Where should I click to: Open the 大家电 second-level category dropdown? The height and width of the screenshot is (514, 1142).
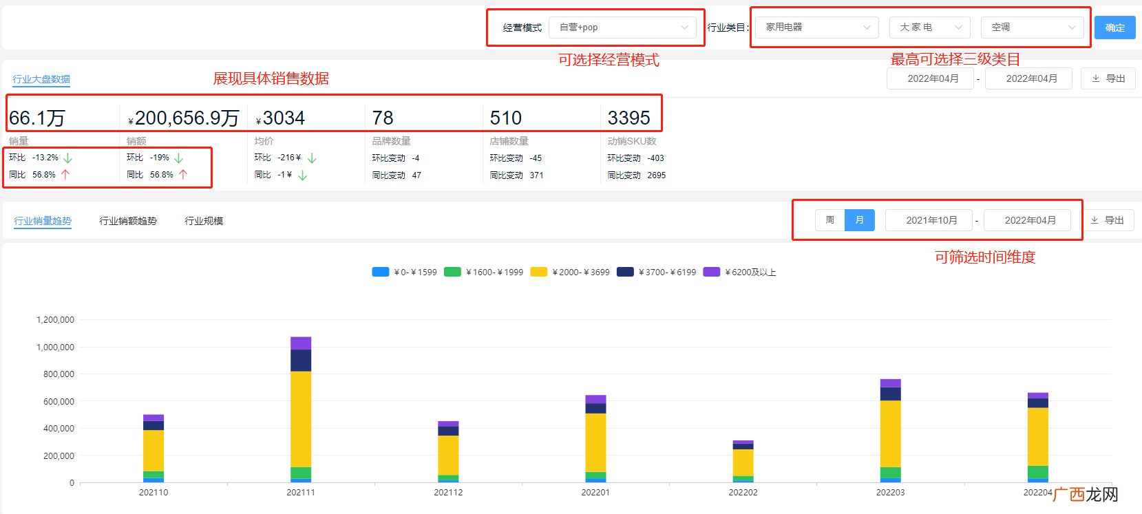(x=930, y=28)
